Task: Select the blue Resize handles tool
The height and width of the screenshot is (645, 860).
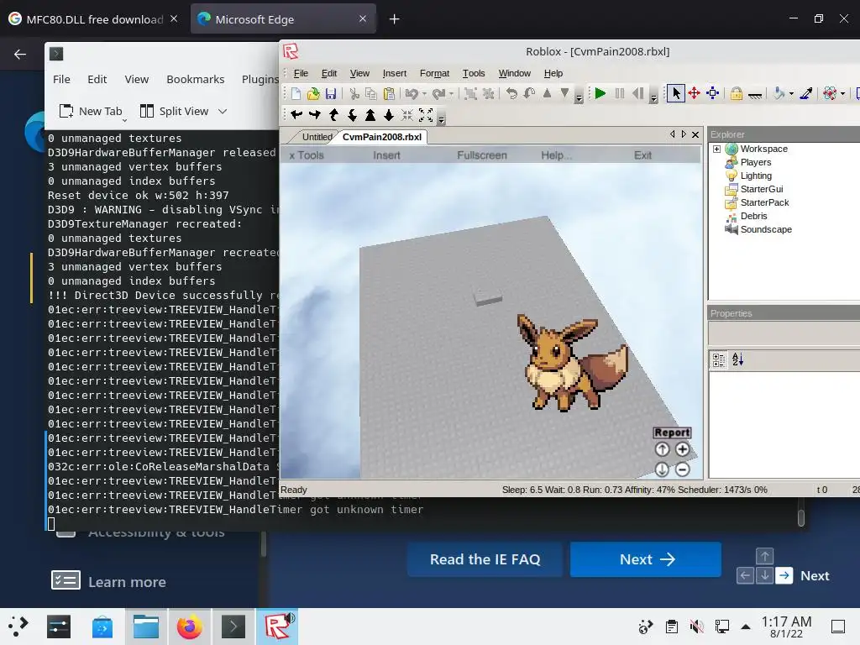Action: [x=713, y=93]
